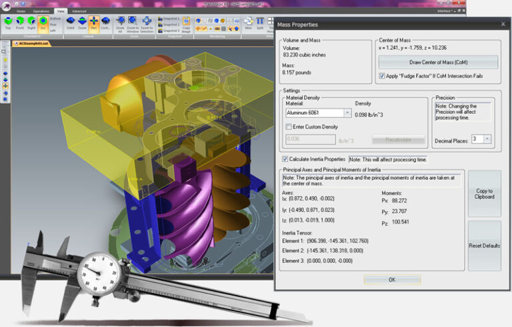512x327 pixels.
Task: Click Draw Center of Mass button
Action: pos(437,62)
